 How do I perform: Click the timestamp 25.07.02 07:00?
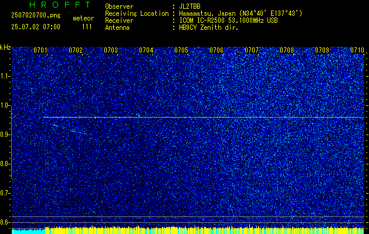pyautogui.click(x=36, y=27)
